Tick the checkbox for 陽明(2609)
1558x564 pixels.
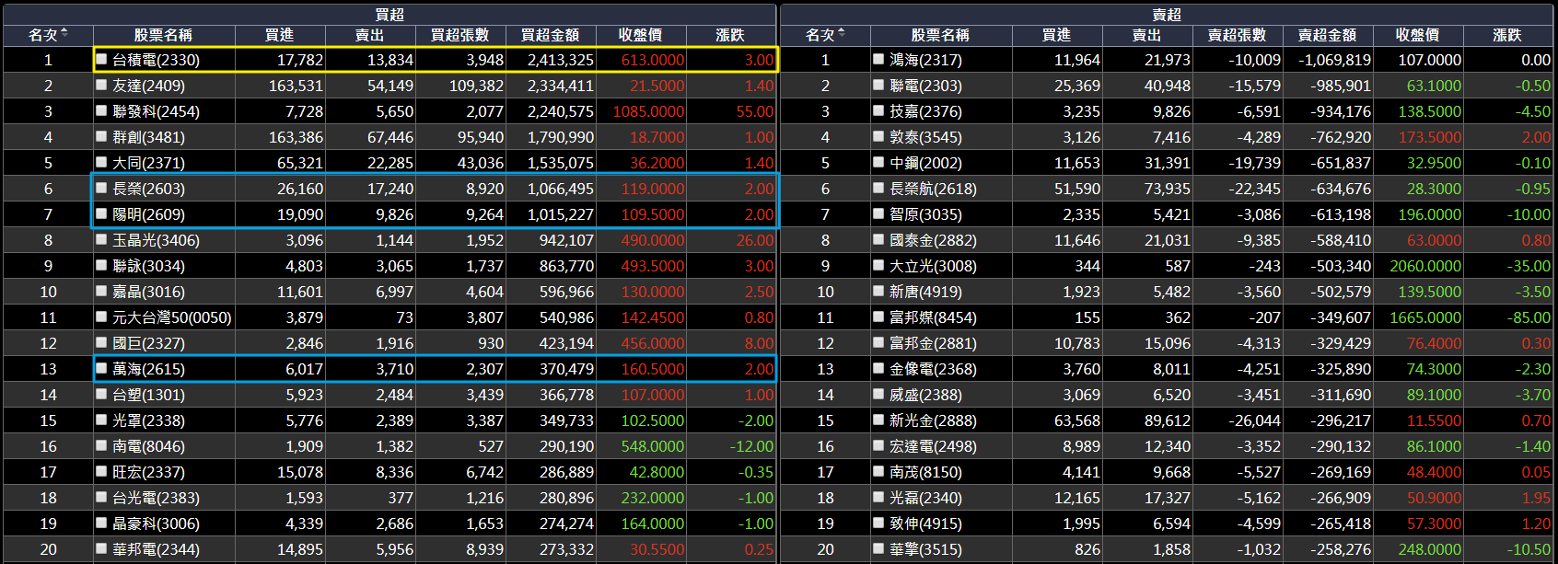(x=102, y=213)
